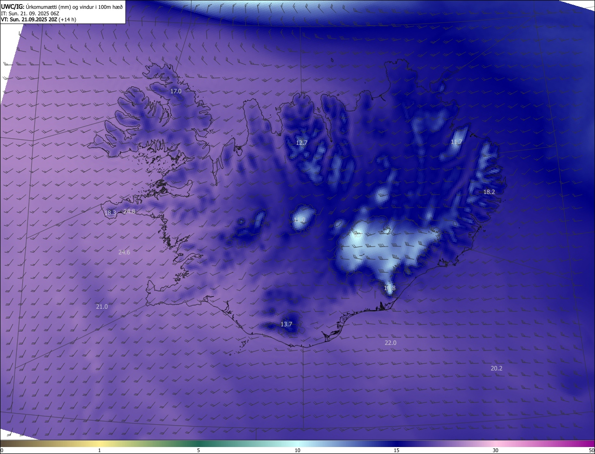Click the 18.3 value off the west peninsula
This screenshot has height=454, width=595.
pyautogui.click(x=110, y=213)
